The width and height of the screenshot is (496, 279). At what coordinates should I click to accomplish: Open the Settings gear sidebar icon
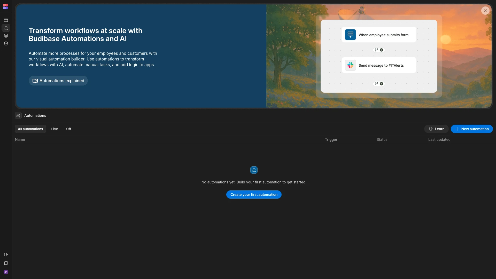pyautogui.click(x=6, y=43)
